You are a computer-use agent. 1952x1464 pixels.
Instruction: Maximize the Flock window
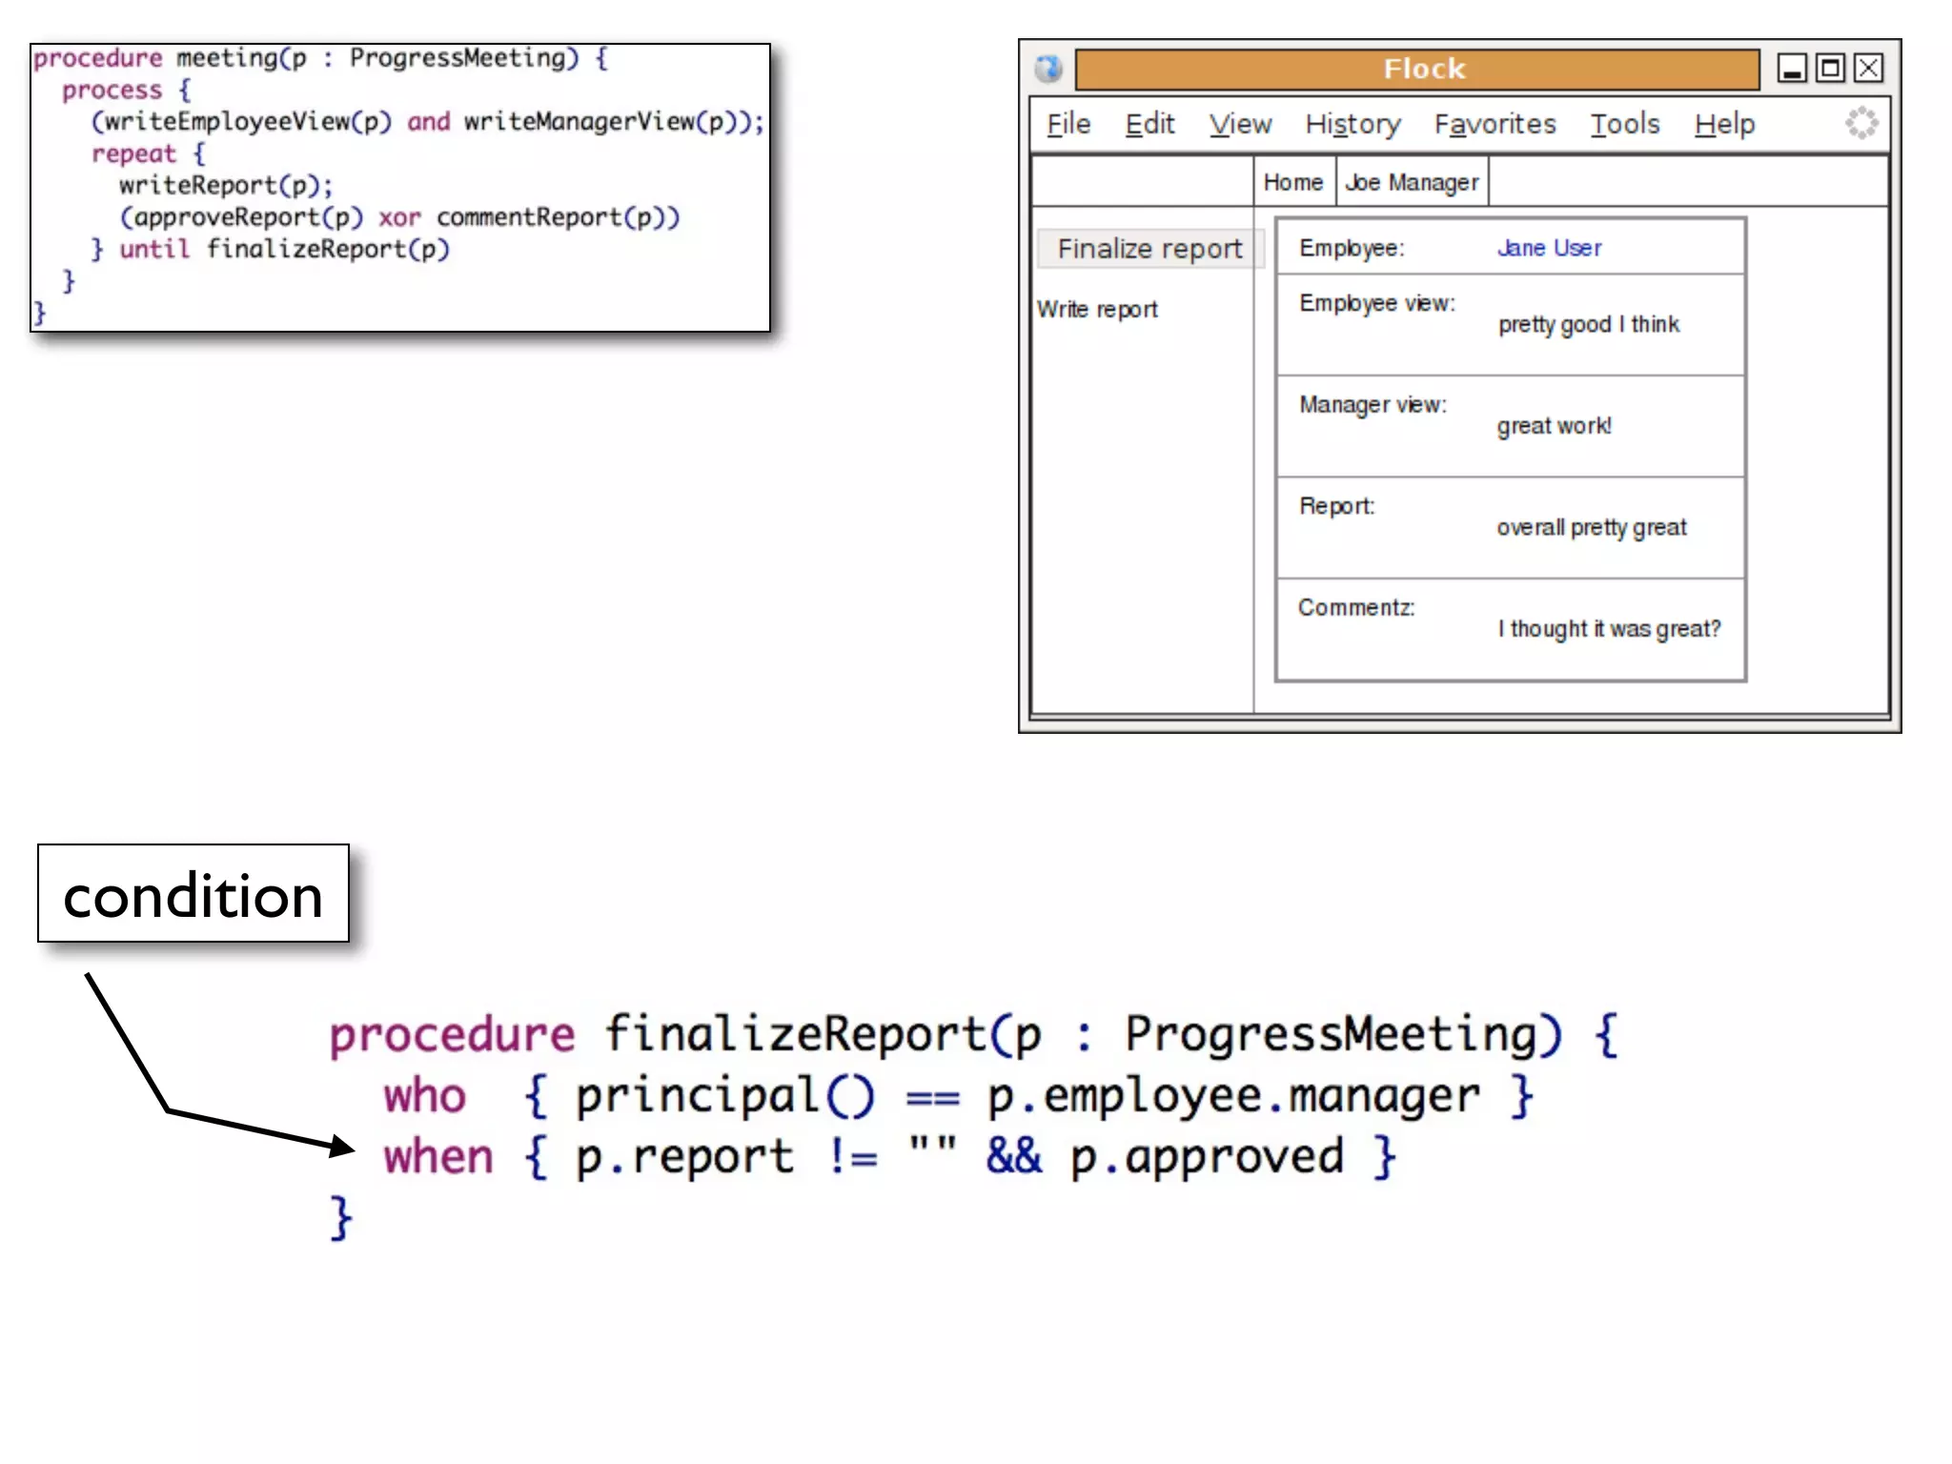pyautogui.click(x=1830, y=69)
